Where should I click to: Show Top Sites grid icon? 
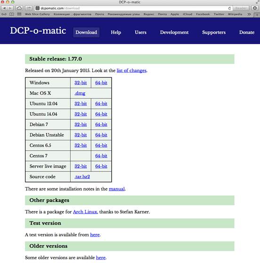(x=19, y=14)
